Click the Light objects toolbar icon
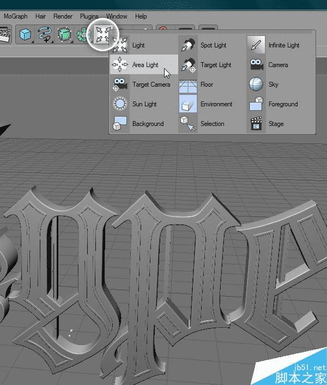 coord(103,34)
